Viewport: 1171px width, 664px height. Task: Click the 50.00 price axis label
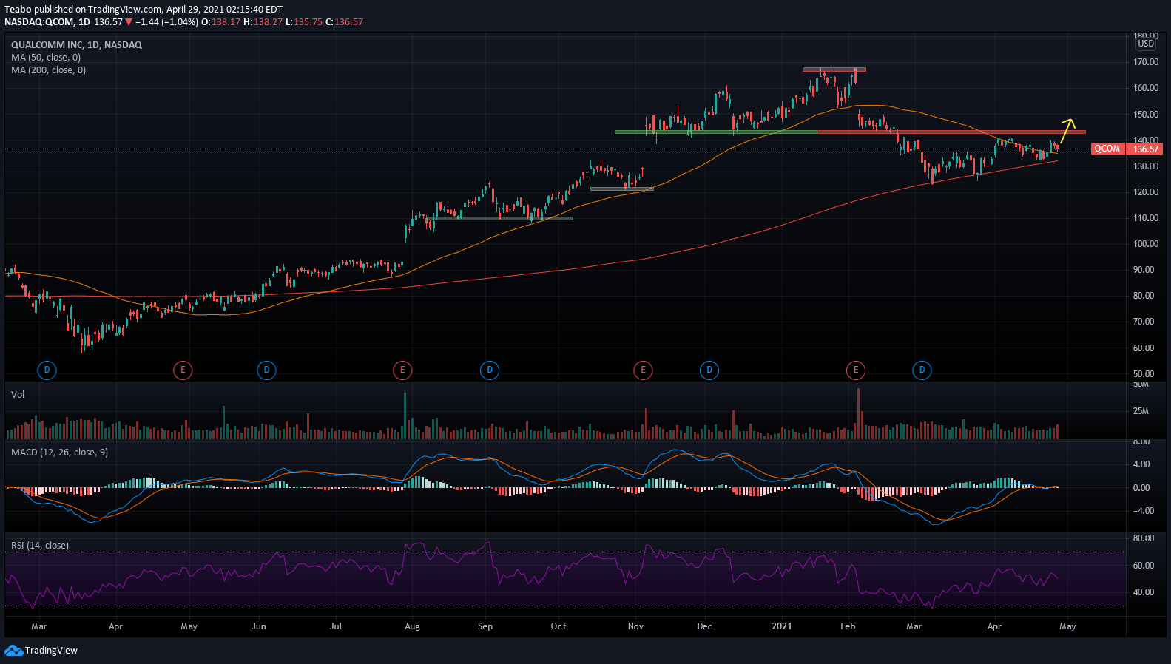point(1144,374)
